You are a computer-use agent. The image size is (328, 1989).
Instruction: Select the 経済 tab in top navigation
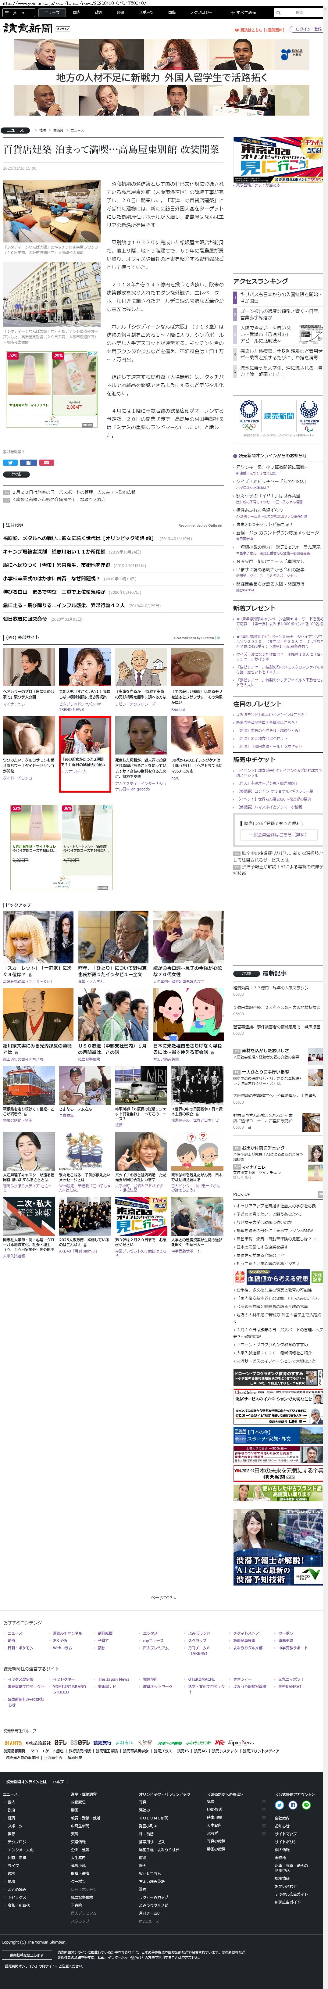[x=120, y=13]
